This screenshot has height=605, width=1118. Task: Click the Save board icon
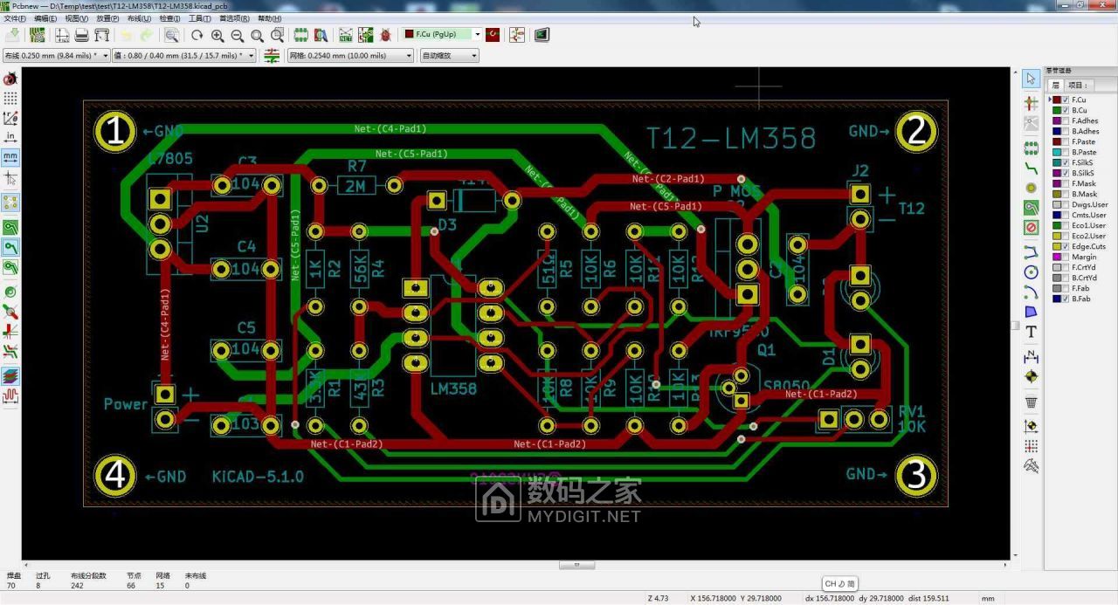click(12, 35)
